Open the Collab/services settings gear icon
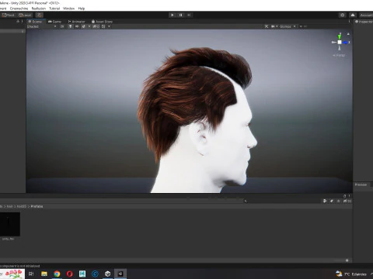The width and height of the screenshot is (373, 279). [343, 15]
